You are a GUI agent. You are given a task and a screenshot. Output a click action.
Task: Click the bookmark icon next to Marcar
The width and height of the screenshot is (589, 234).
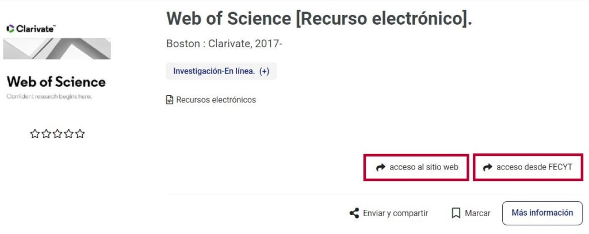[x=456, y=213]
